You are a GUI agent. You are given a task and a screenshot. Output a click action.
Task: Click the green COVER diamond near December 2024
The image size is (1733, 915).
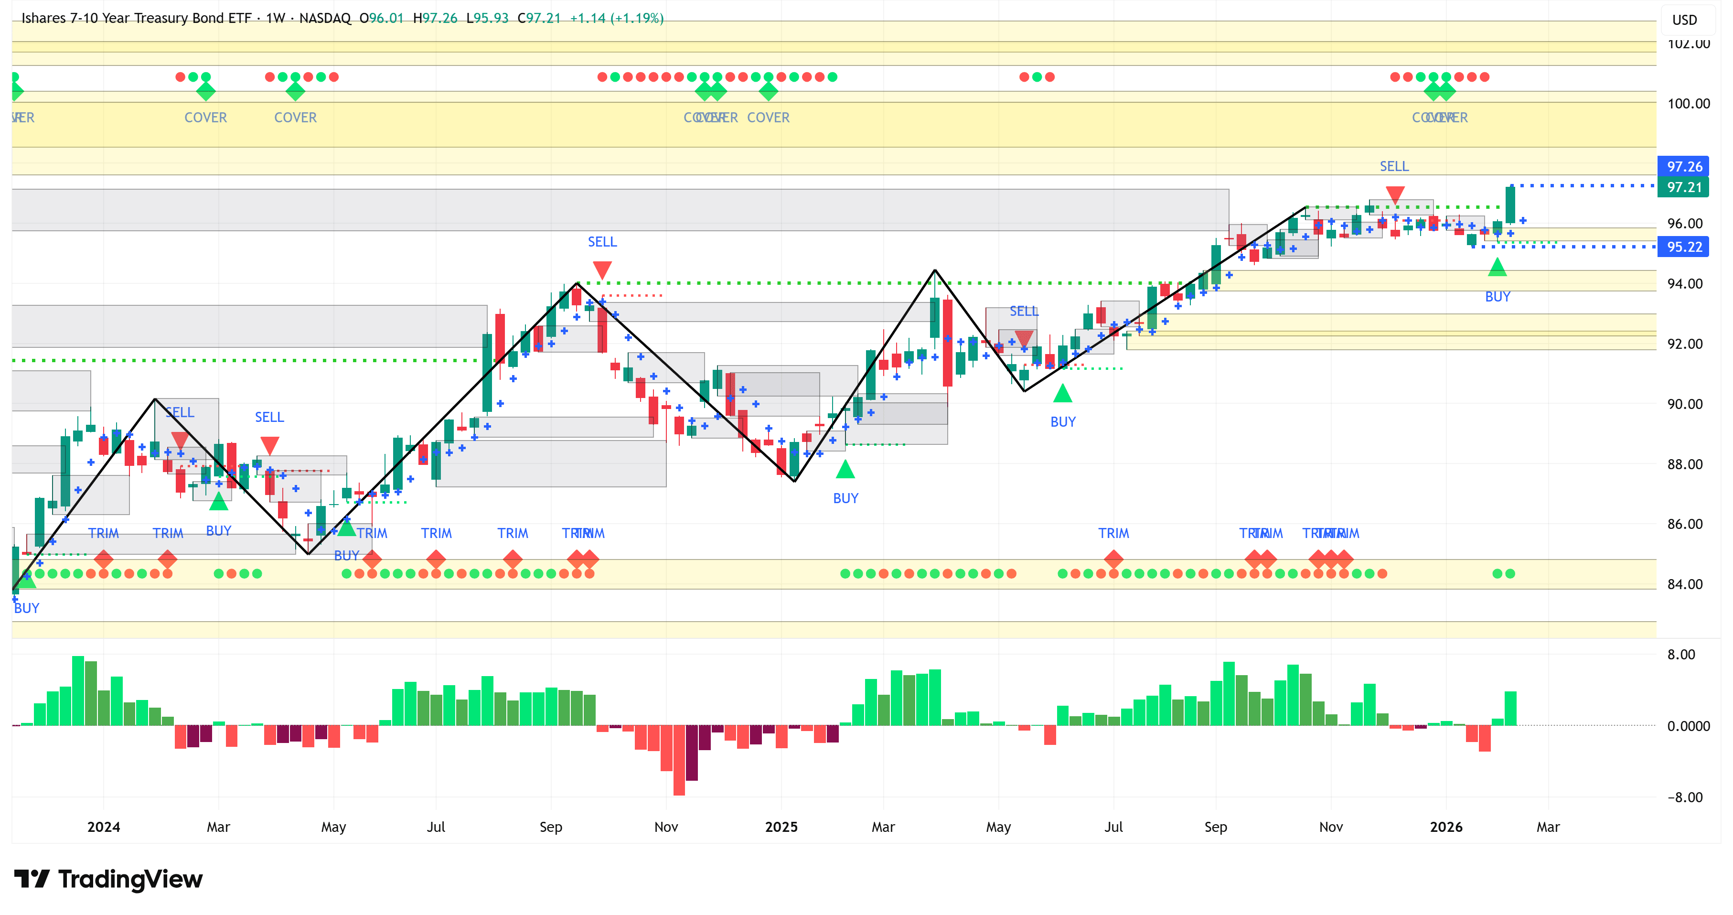click(768, 92)
